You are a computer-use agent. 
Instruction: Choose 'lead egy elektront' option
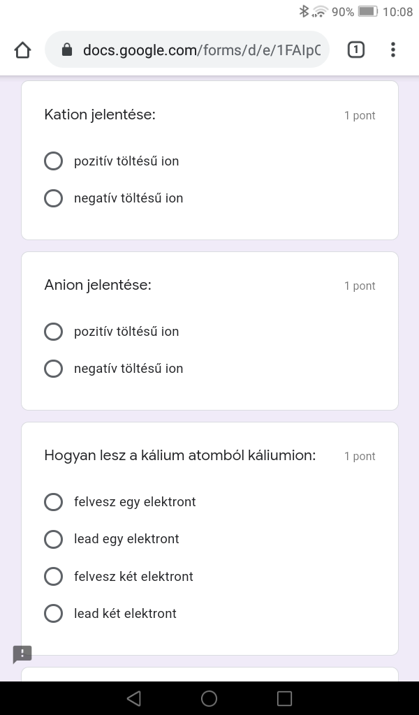(54, 539)
